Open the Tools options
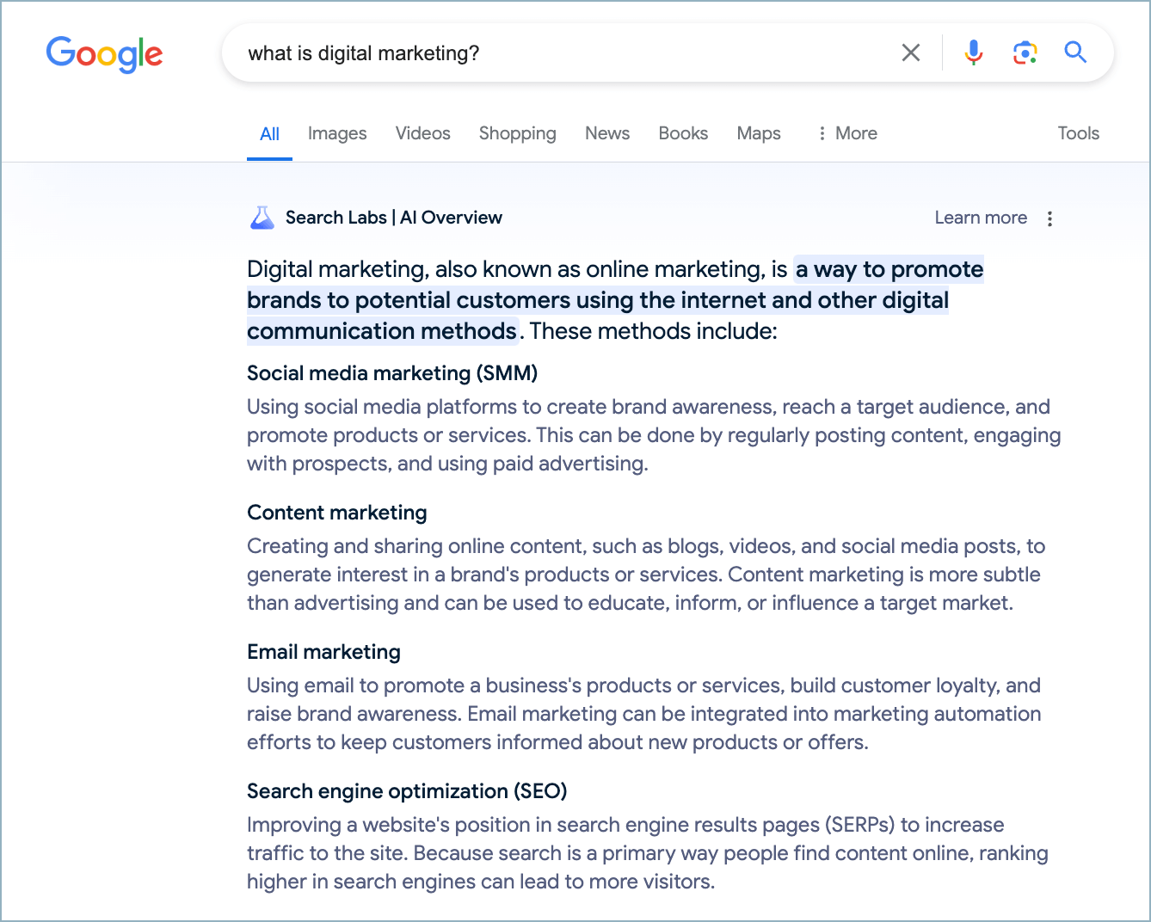The height and width of the screenshot is (922, 1151). tap(1078, 133)
